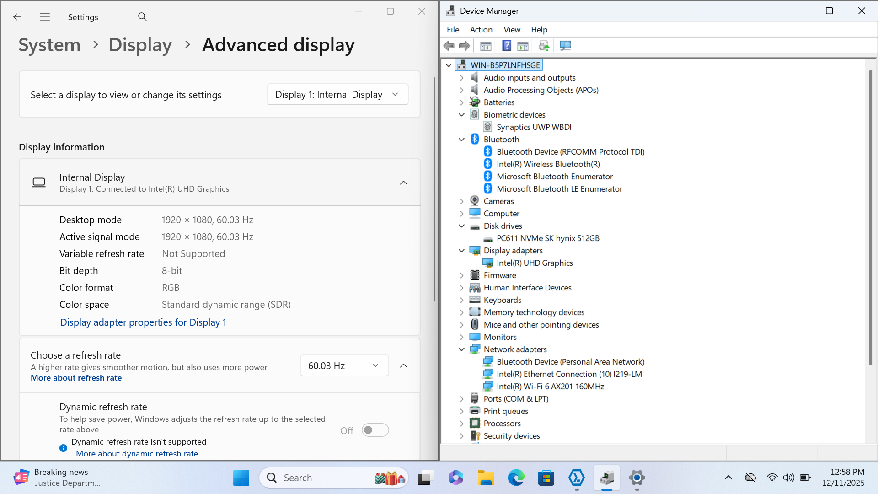Image resolution: width=878 pixels, height=494 pixels.
Task: Open the 60.03 Hz refresh rate dropdown
Action: tap(344, 365)
